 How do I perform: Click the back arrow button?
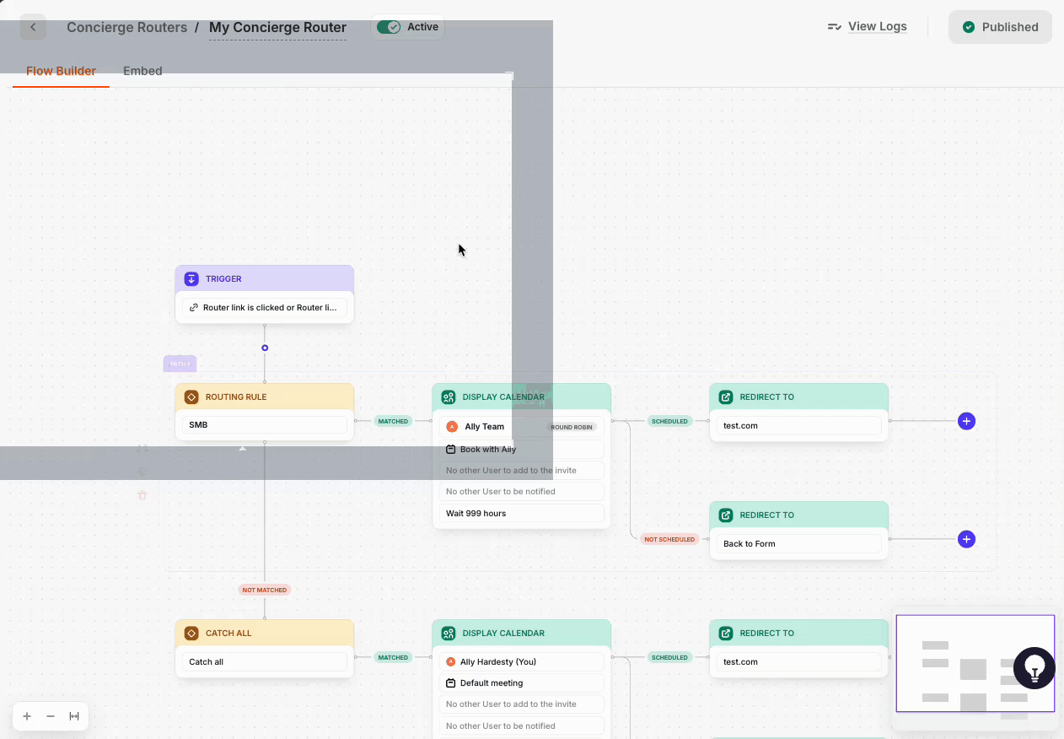click(33, 27)
